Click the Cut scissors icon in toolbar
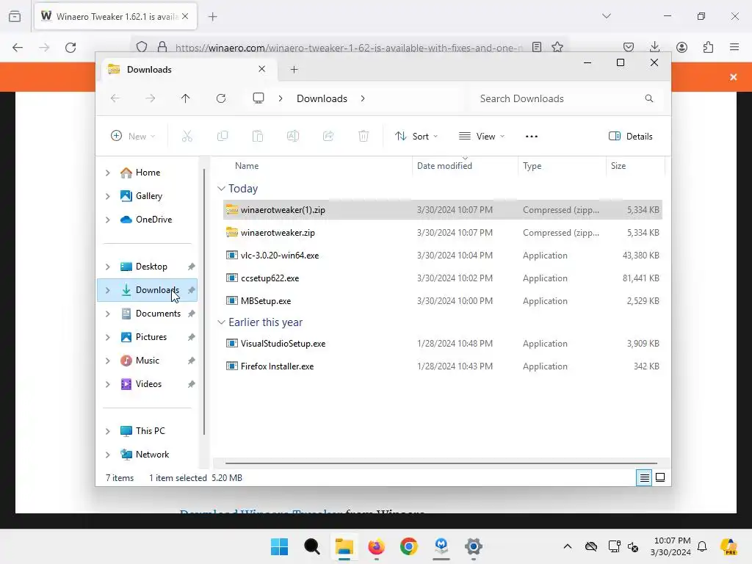Viewport: 752px width, 564px height. click(187, 136)
